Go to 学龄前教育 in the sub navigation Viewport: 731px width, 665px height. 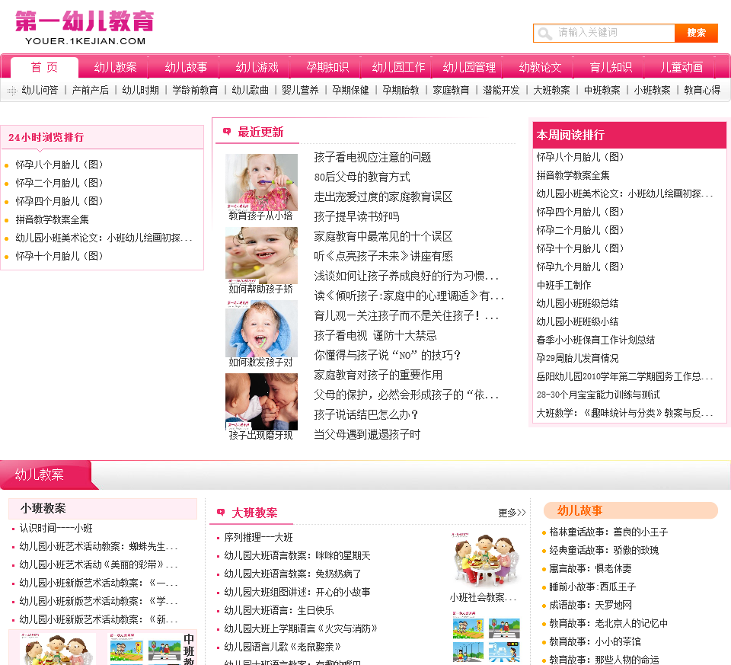pyautogui.click(x=195, y=90)
